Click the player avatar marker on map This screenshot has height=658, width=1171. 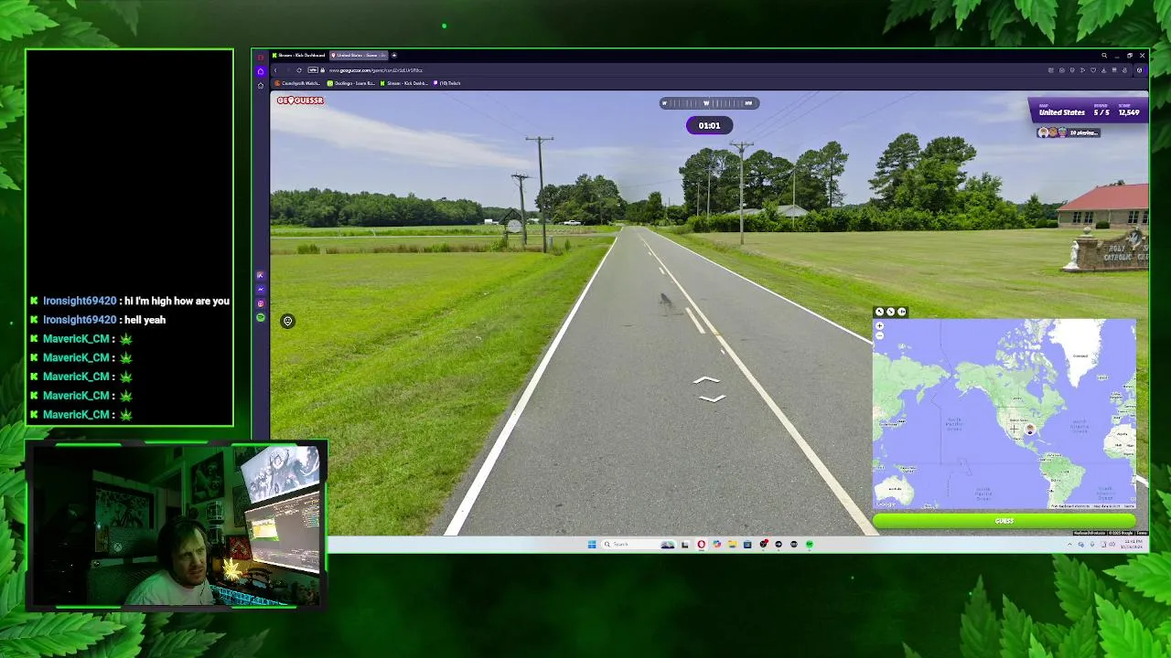coord(1030,429)
